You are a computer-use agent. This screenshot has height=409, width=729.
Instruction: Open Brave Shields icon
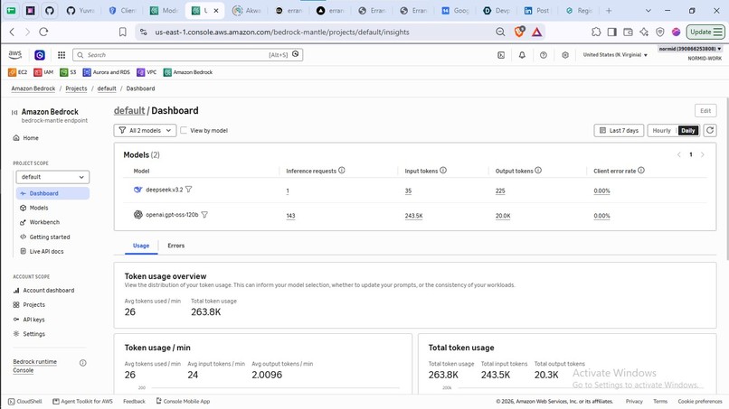pos(519,32)
